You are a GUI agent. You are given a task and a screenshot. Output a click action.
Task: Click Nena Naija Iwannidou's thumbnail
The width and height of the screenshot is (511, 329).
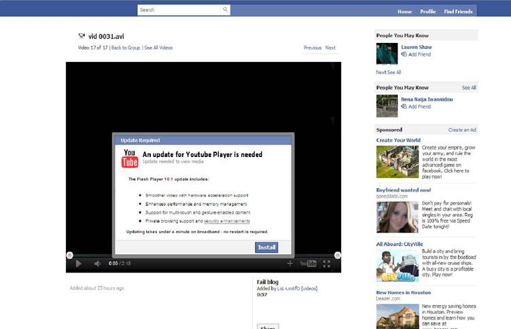click(387, 106)
